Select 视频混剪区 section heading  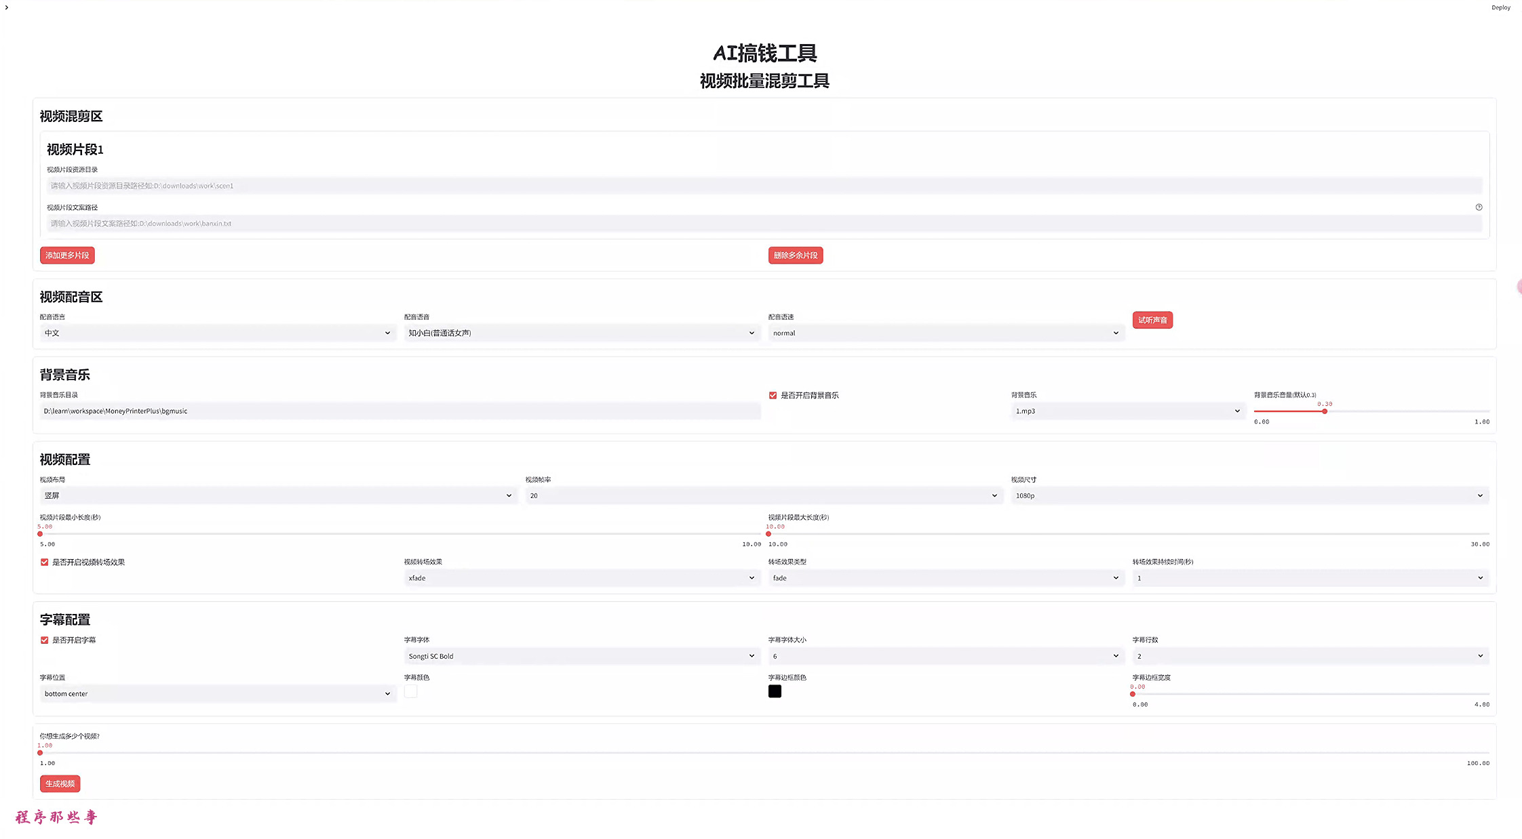tap(69, 115)
